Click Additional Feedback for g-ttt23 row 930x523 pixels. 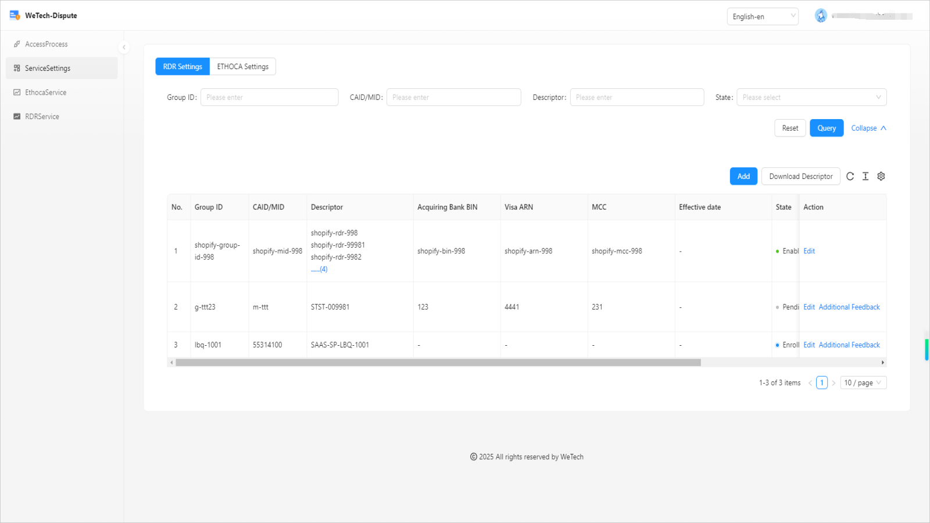pyautogui.click(x=849, y=307)
